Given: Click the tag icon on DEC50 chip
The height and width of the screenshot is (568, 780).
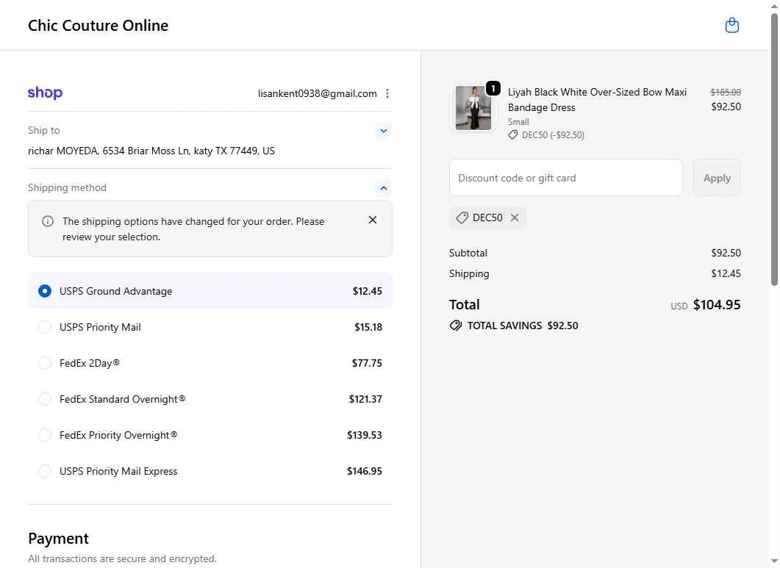Looking at the screenshot, I should tap(462, 218).
